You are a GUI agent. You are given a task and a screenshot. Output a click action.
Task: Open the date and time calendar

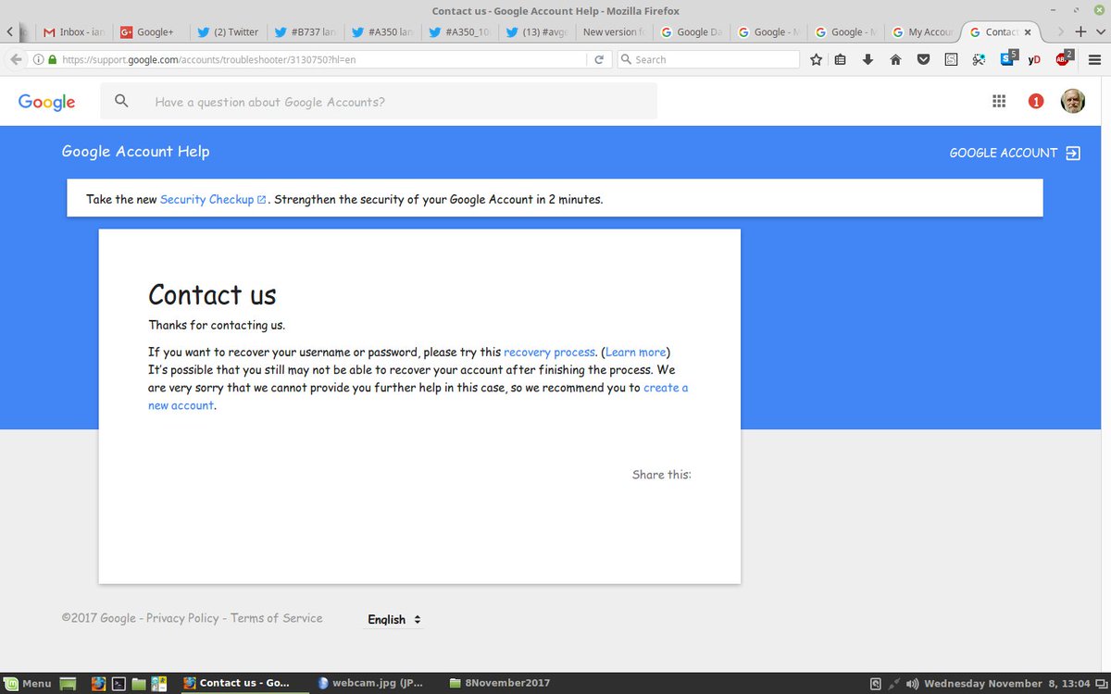tap(1006, 684)
